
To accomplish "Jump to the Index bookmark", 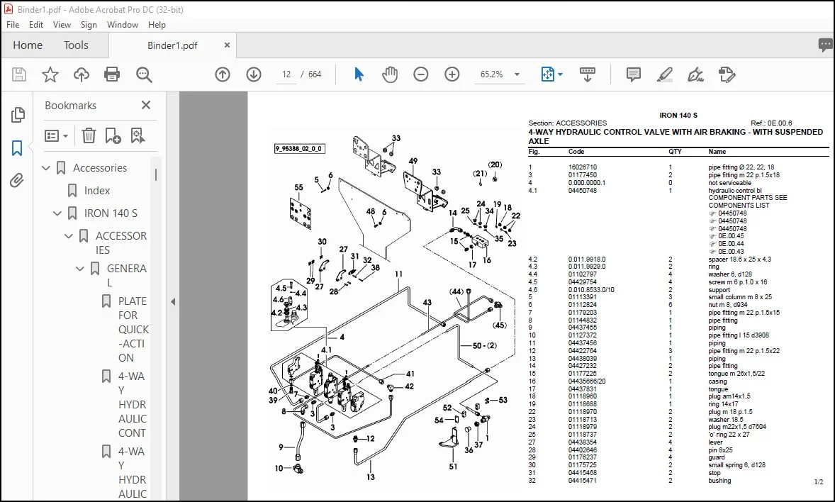I will point(97,191).
